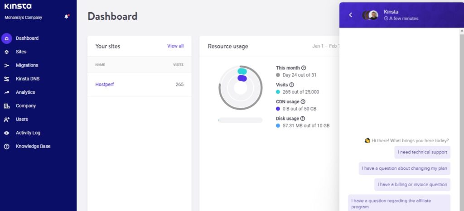Open Users in the sidebar
This screenshot has width=464, height=211.
(x=22, y=120)
